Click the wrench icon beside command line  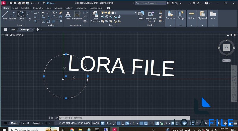(56, 118)
